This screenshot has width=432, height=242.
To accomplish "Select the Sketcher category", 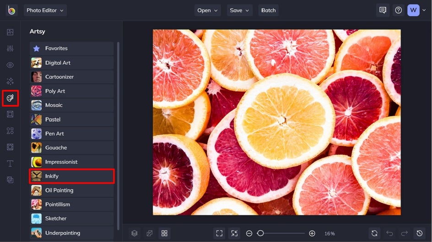I will click(72, 219).
